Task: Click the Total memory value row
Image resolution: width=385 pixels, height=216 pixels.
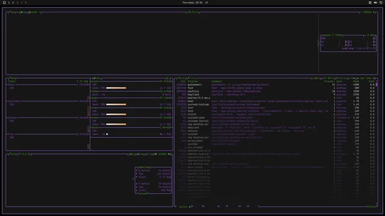Action: coord(48,82)
